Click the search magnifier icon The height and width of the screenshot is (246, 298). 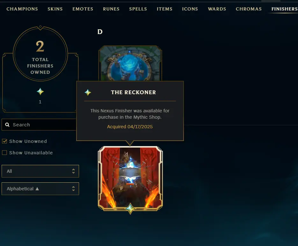pos(7,125)
